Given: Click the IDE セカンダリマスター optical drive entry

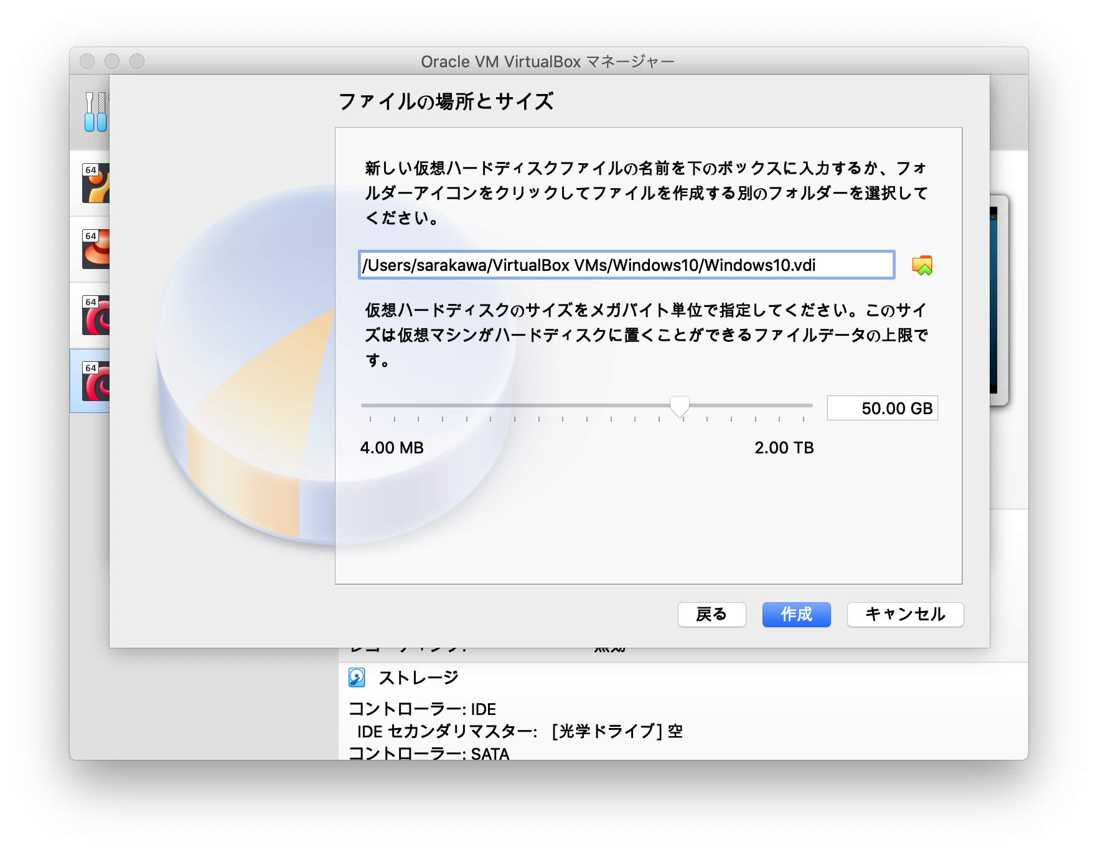Looking at the screenshot, I should click(520, 731).
